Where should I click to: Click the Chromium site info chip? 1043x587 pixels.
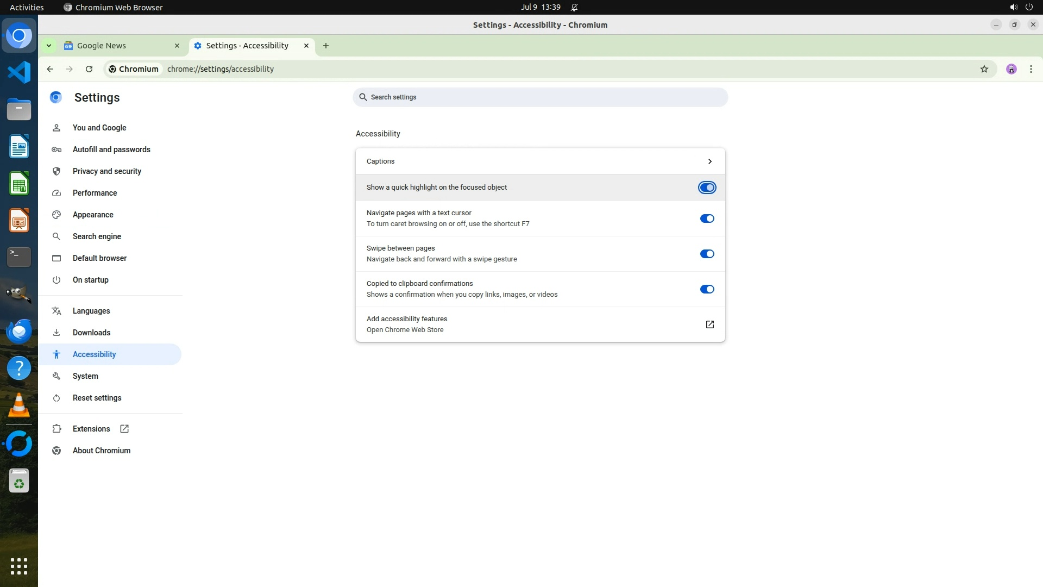pyautogui.click(x=134, y=69)
